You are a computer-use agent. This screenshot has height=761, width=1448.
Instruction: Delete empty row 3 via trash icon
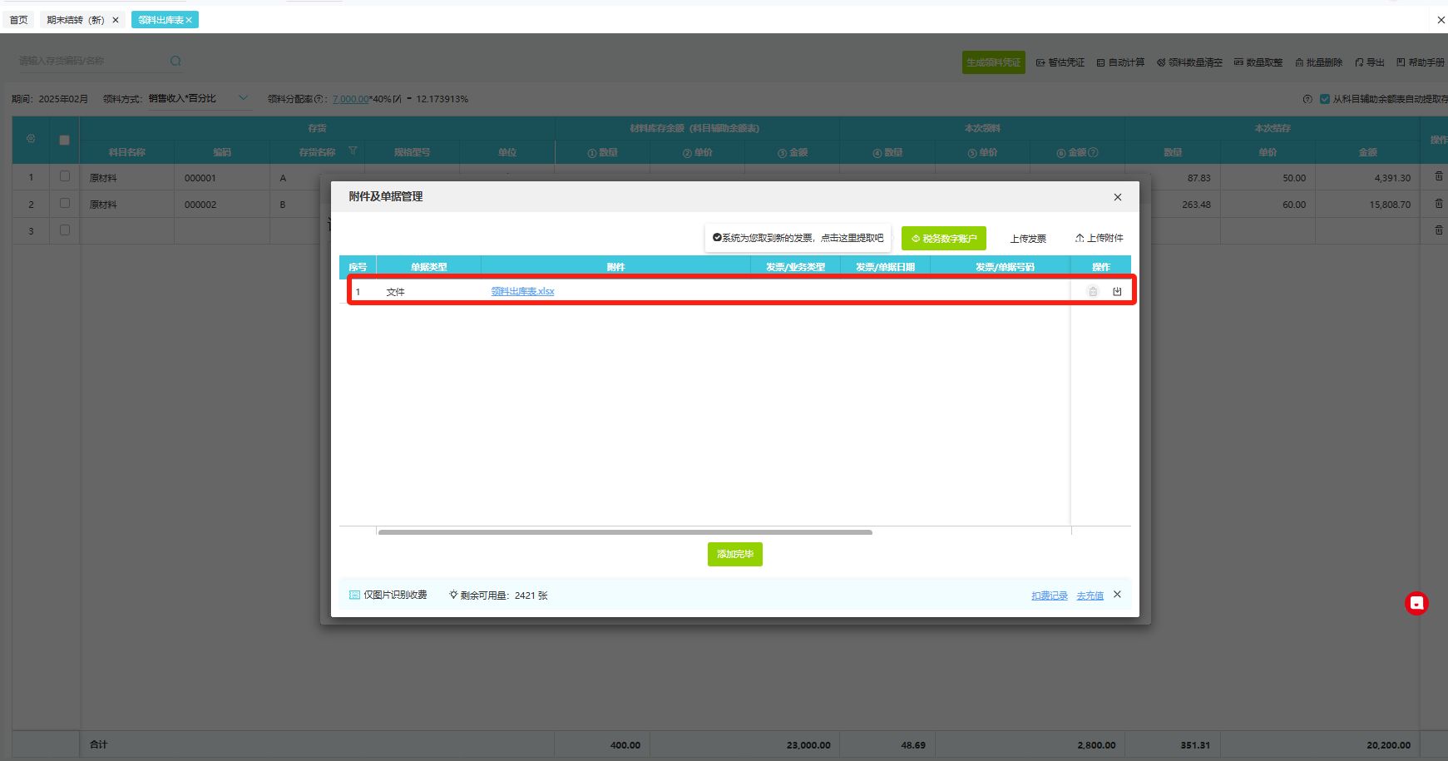(1439, 230)
